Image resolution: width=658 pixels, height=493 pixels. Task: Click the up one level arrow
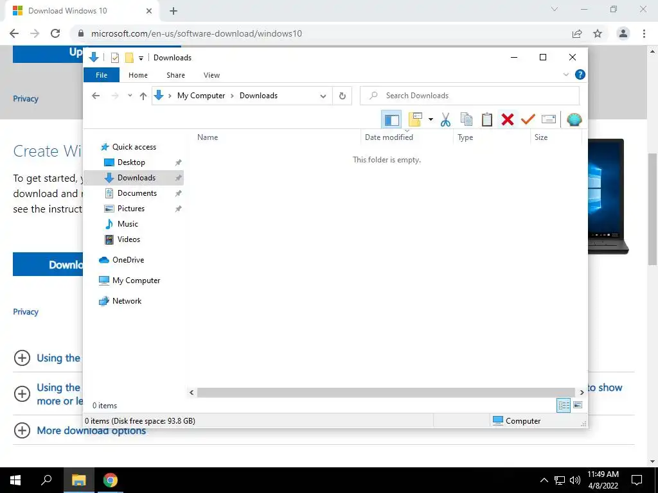click(143, 96)
